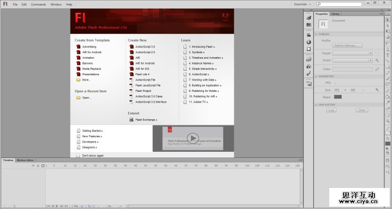This screenshot has width=392, height=209.
Task: Switch to the Motion Editor tab
Action: click(25, 160)
